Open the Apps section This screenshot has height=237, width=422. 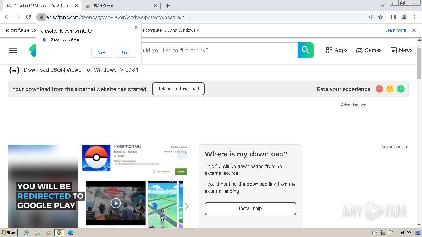[x=337, y=50]
